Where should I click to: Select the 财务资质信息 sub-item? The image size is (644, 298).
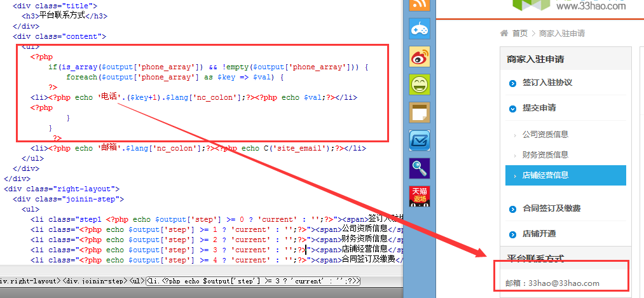[545, 155]
